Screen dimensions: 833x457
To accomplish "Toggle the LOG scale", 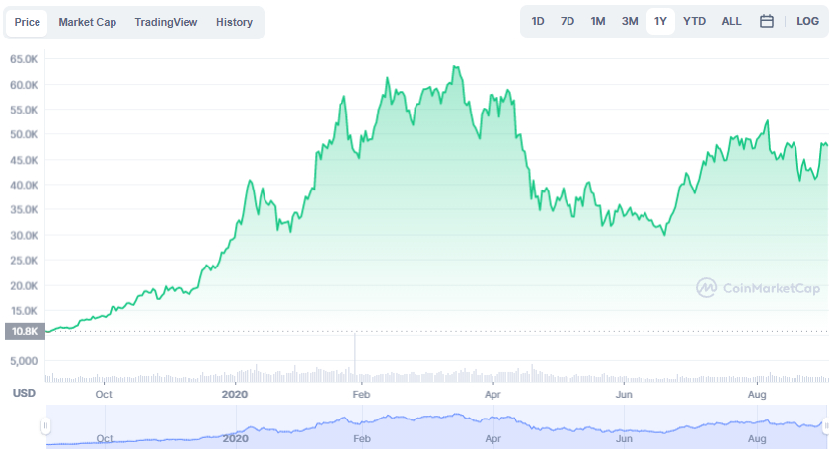I will coord(807,22).
